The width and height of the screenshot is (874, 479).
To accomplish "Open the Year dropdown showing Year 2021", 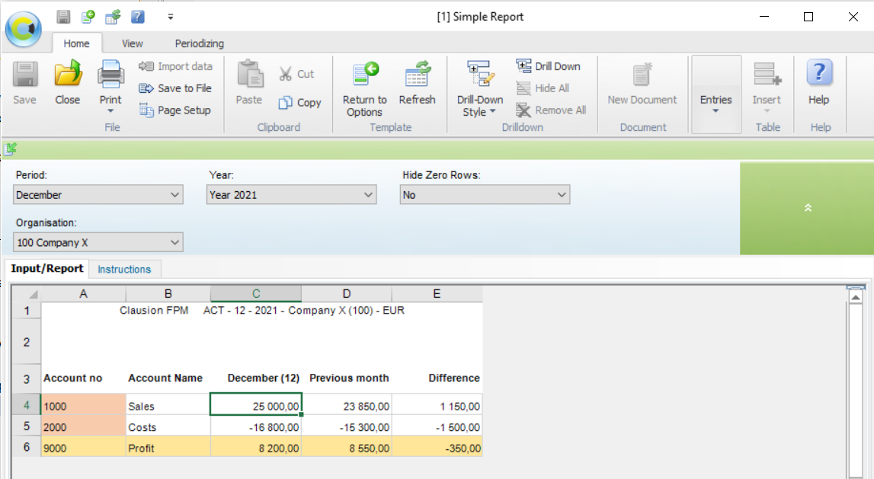I will click(x=292, y=195).
